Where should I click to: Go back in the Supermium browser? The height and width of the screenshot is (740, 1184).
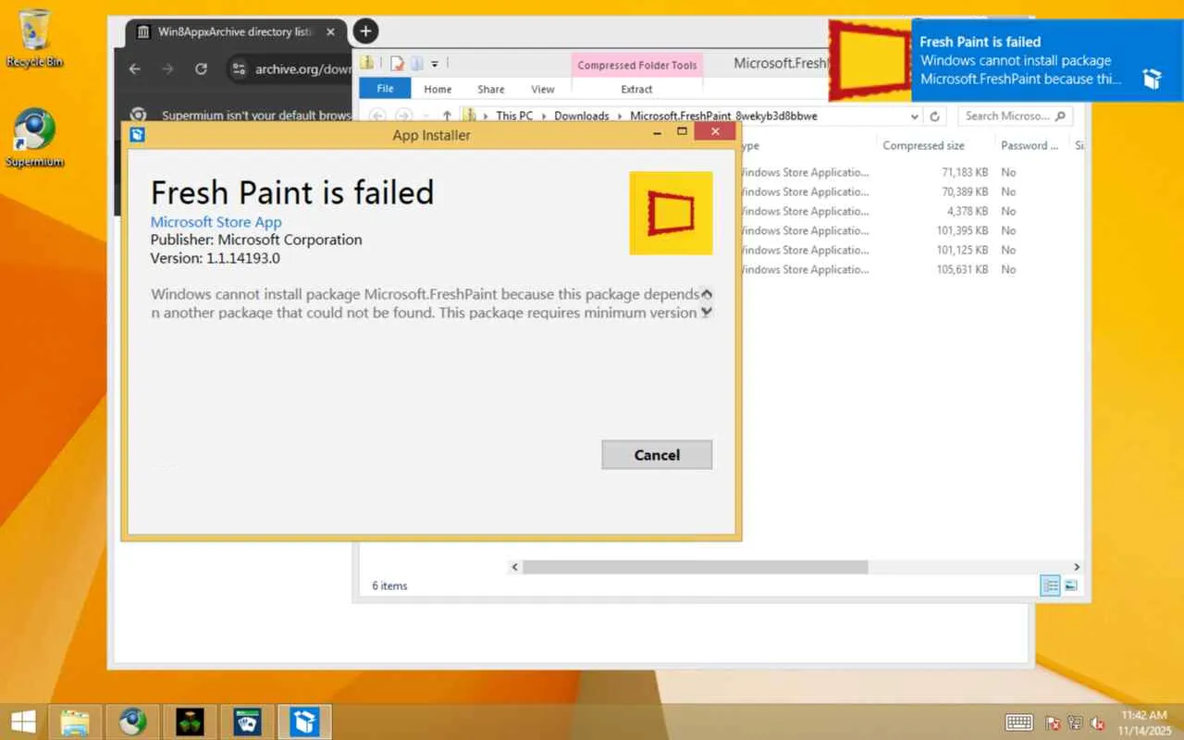click(135, 69)
